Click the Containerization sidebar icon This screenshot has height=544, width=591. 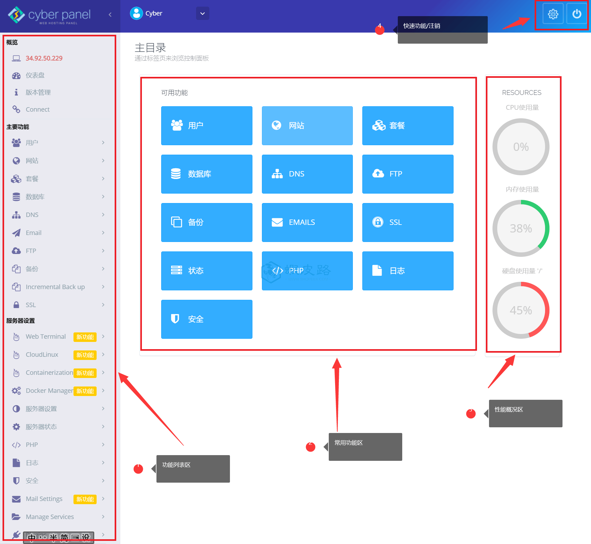[16, 373]
